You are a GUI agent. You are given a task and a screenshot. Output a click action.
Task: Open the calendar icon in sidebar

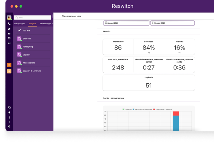pos(9,38)
